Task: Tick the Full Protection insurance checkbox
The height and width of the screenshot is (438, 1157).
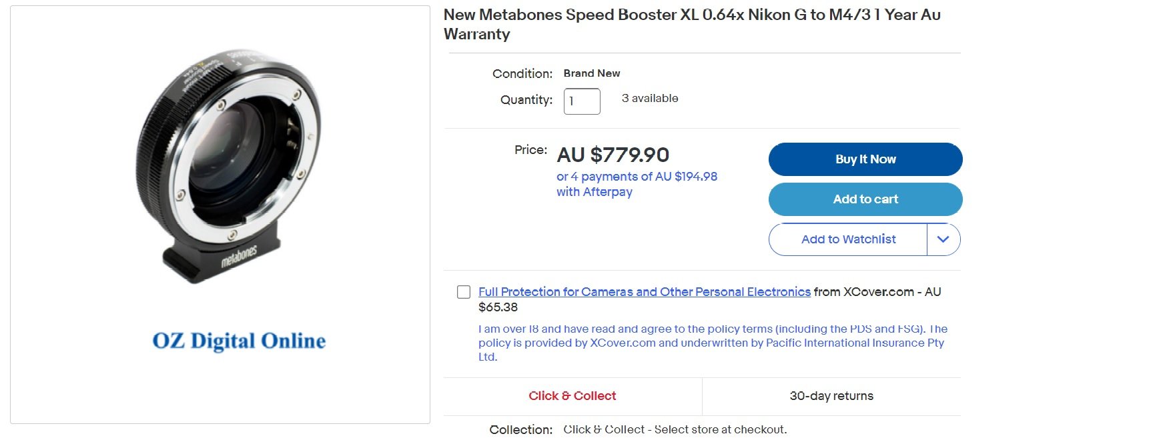Action: click(x=464, y=292)
